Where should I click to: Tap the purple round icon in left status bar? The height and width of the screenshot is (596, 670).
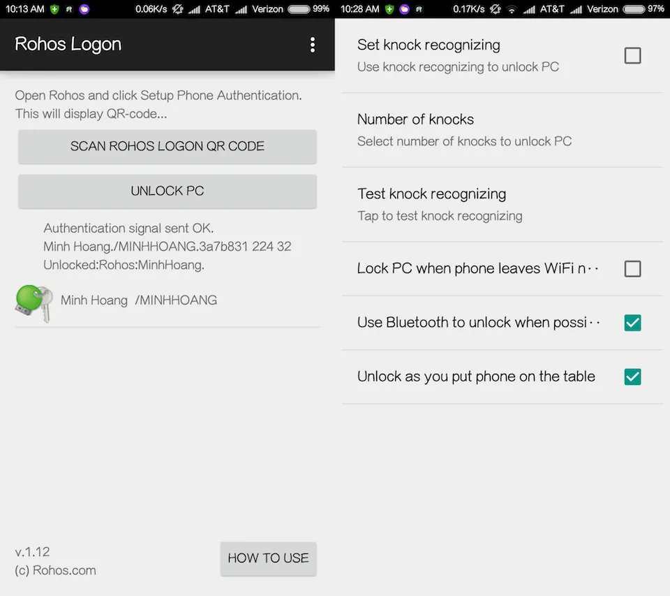point(84,9)
